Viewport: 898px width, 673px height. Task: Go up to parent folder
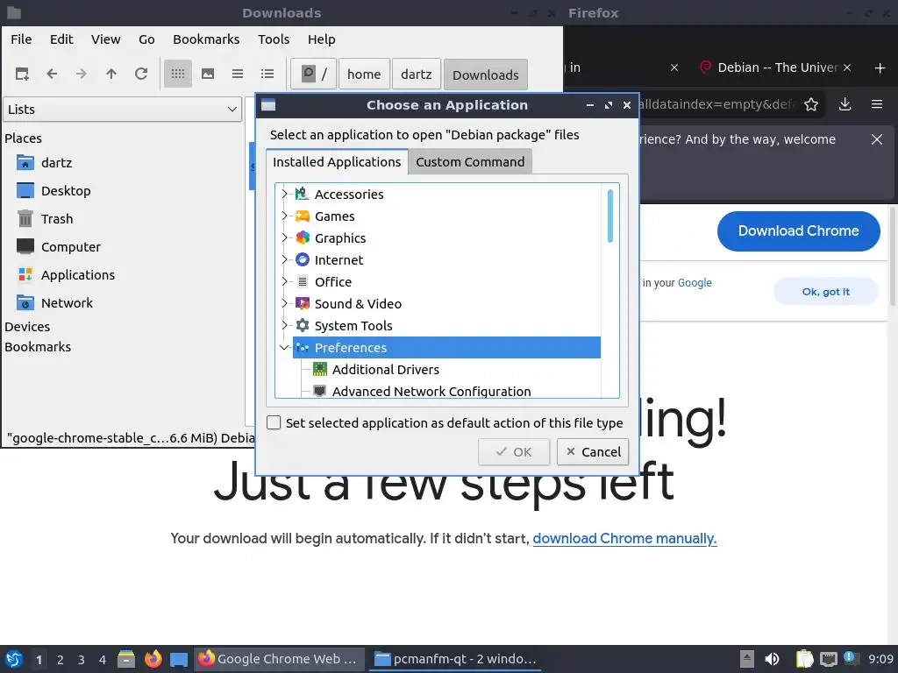coord(111,74)
